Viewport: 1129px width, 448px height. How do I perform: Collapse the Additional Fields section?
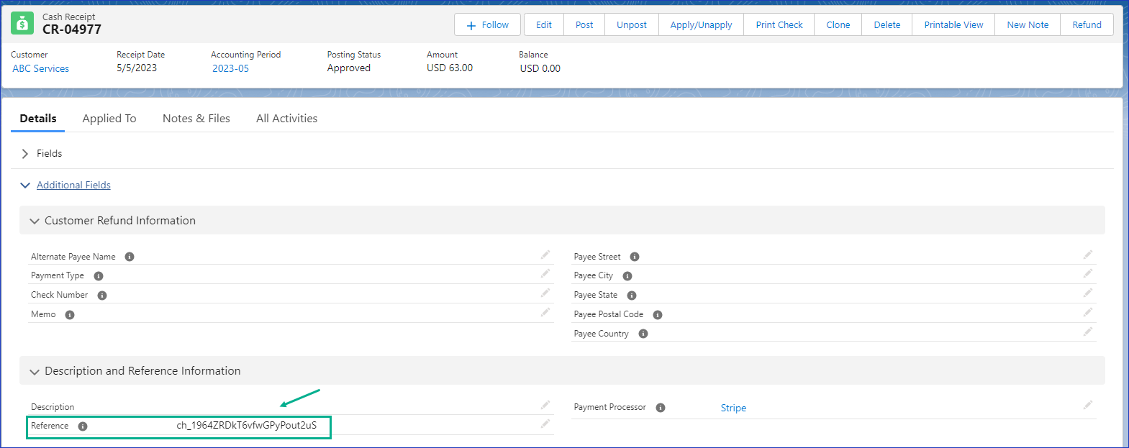click(x=25, y=186)
